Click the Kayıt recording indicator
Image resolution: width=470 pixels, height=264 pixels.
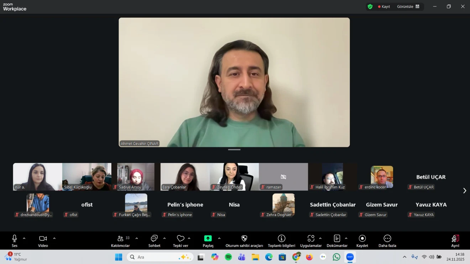[x=384, y=6]
